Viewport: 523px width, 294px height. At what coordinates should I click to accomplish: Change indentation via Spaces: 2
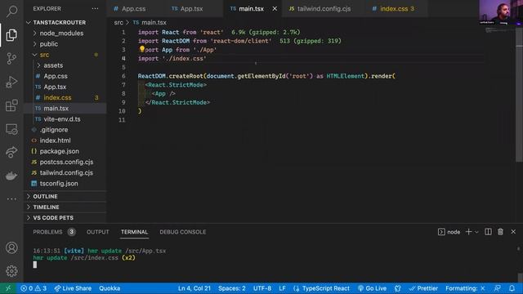[232, 288]
